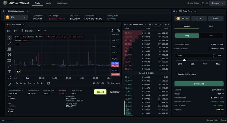Viewport: 227px width, 123px height.
Task: Click the Buy / Long button
Action: click(x=199, y=84)
